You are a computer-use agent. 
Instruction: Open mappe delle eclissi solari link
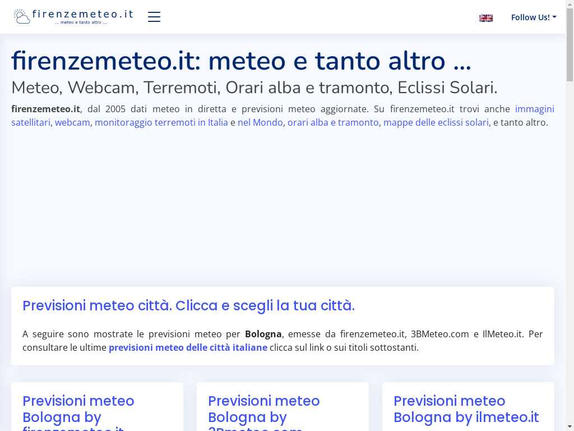436,122
